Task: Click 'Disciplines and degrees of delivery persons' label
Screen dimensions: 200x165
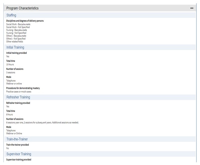Action: 25,21
